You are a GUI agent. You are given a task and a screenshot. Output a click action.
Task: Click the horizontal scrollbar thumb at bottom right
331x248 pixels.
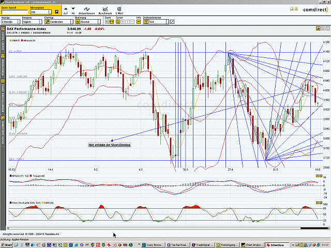click(x=314, y=228)
